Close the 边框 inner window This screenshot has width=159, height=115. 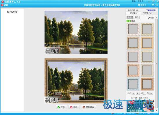157,5
